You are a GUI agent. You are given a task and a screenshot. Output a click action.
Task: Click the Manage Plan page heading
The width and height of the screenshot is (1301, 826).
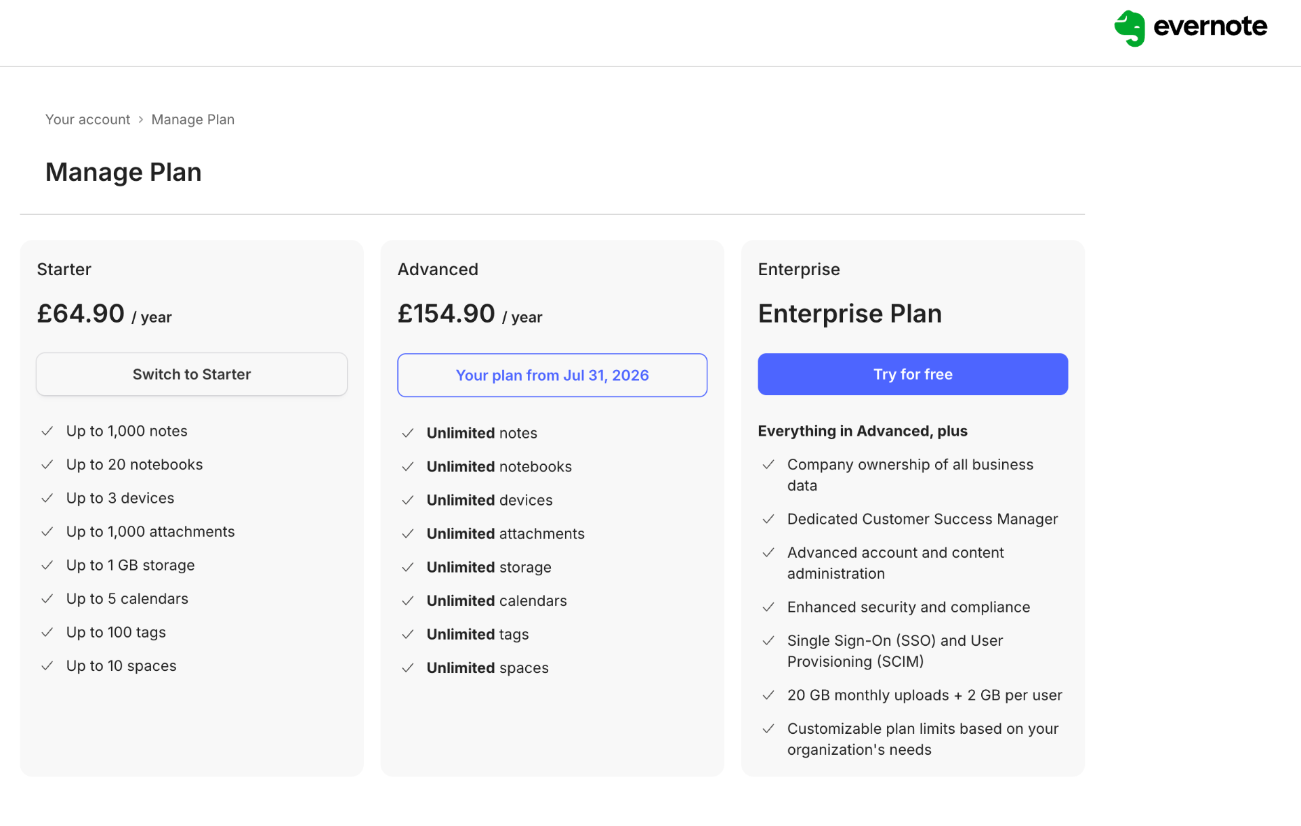[x=123, y=172]
